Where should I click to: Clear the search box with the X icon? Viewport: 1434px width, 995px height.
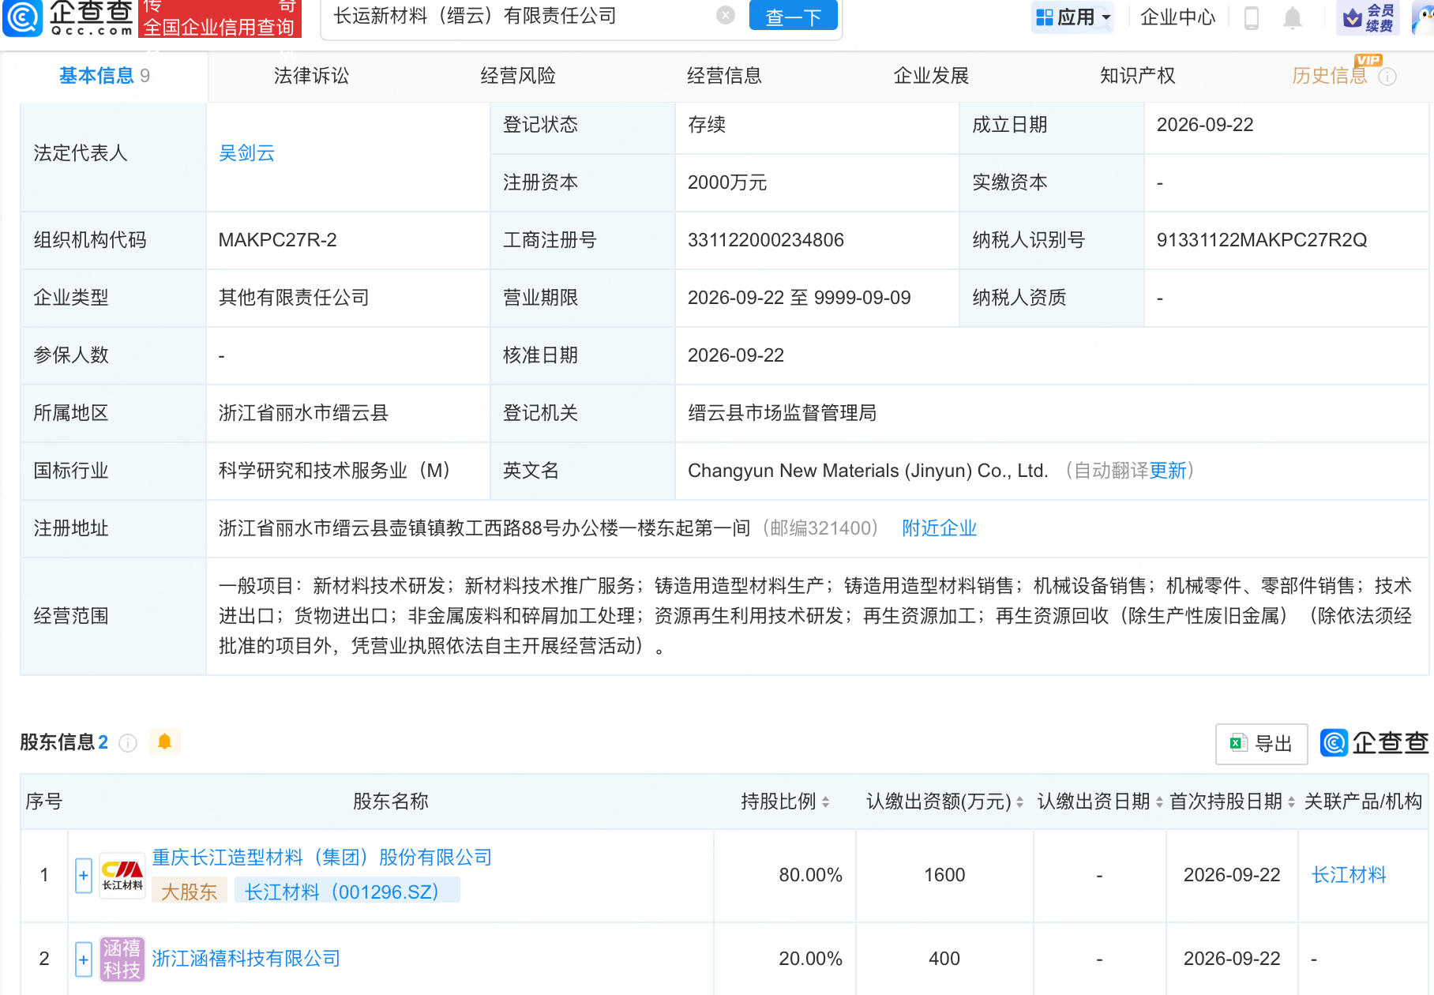(x=726, y=15)
